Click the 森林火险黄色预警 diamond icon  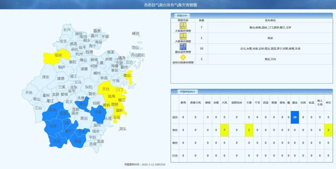[x=183, y=57]
